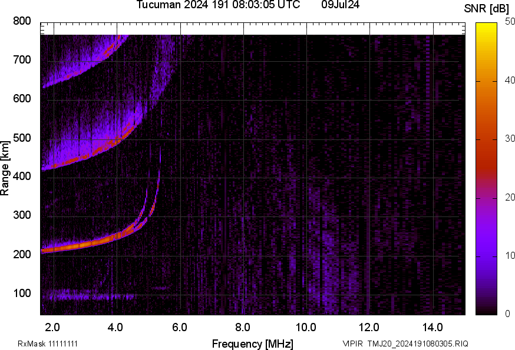Click the range tick label '400'

(22, 176)
